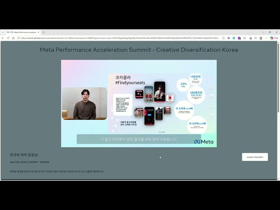This screenshot has height=210, width=280.
Task: Click the '한국어 자막 동영상:' heading
Action: pyautogui.click(x=24, y=155)
